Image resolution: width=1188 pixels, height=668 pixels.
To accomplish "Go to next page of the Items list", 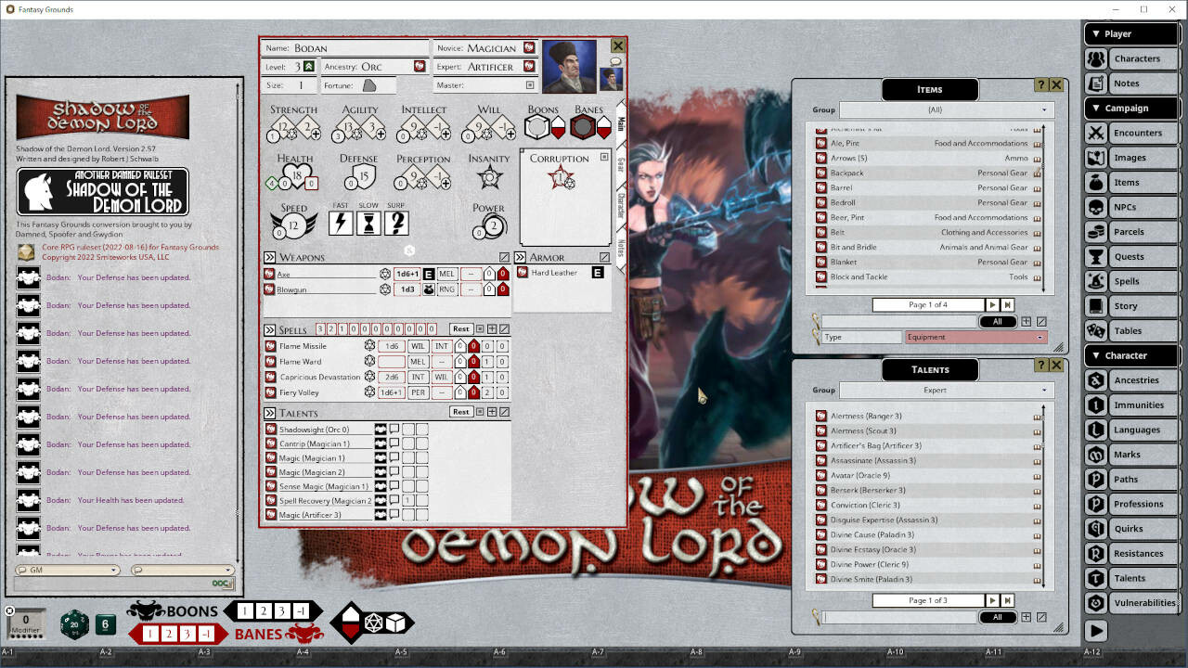I will click(x=990, y=303).
